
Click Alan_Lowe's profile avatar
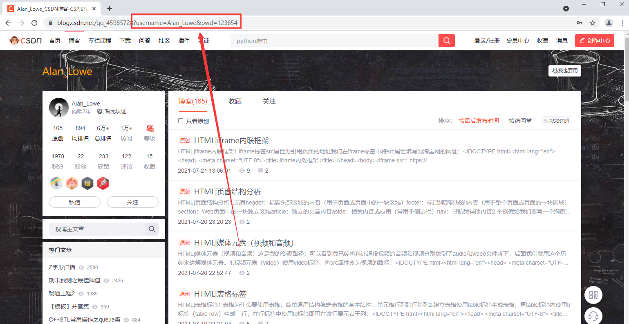pos(58,107)
